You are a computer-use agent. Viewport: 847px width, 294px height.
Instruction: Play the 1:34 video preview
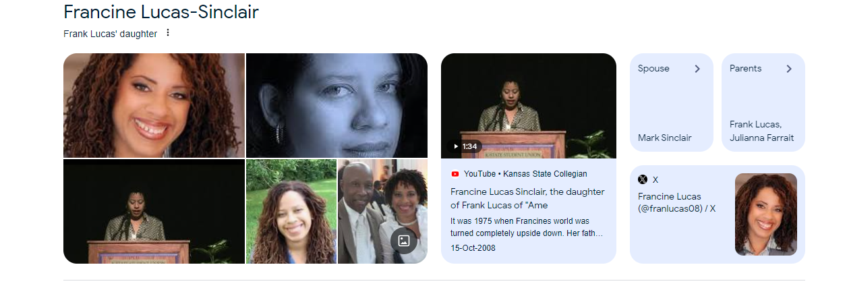click(x=465, y=146)
